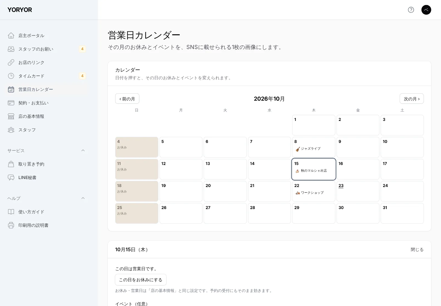Click the 取り置き予約 bag icon

click(11, 164)
